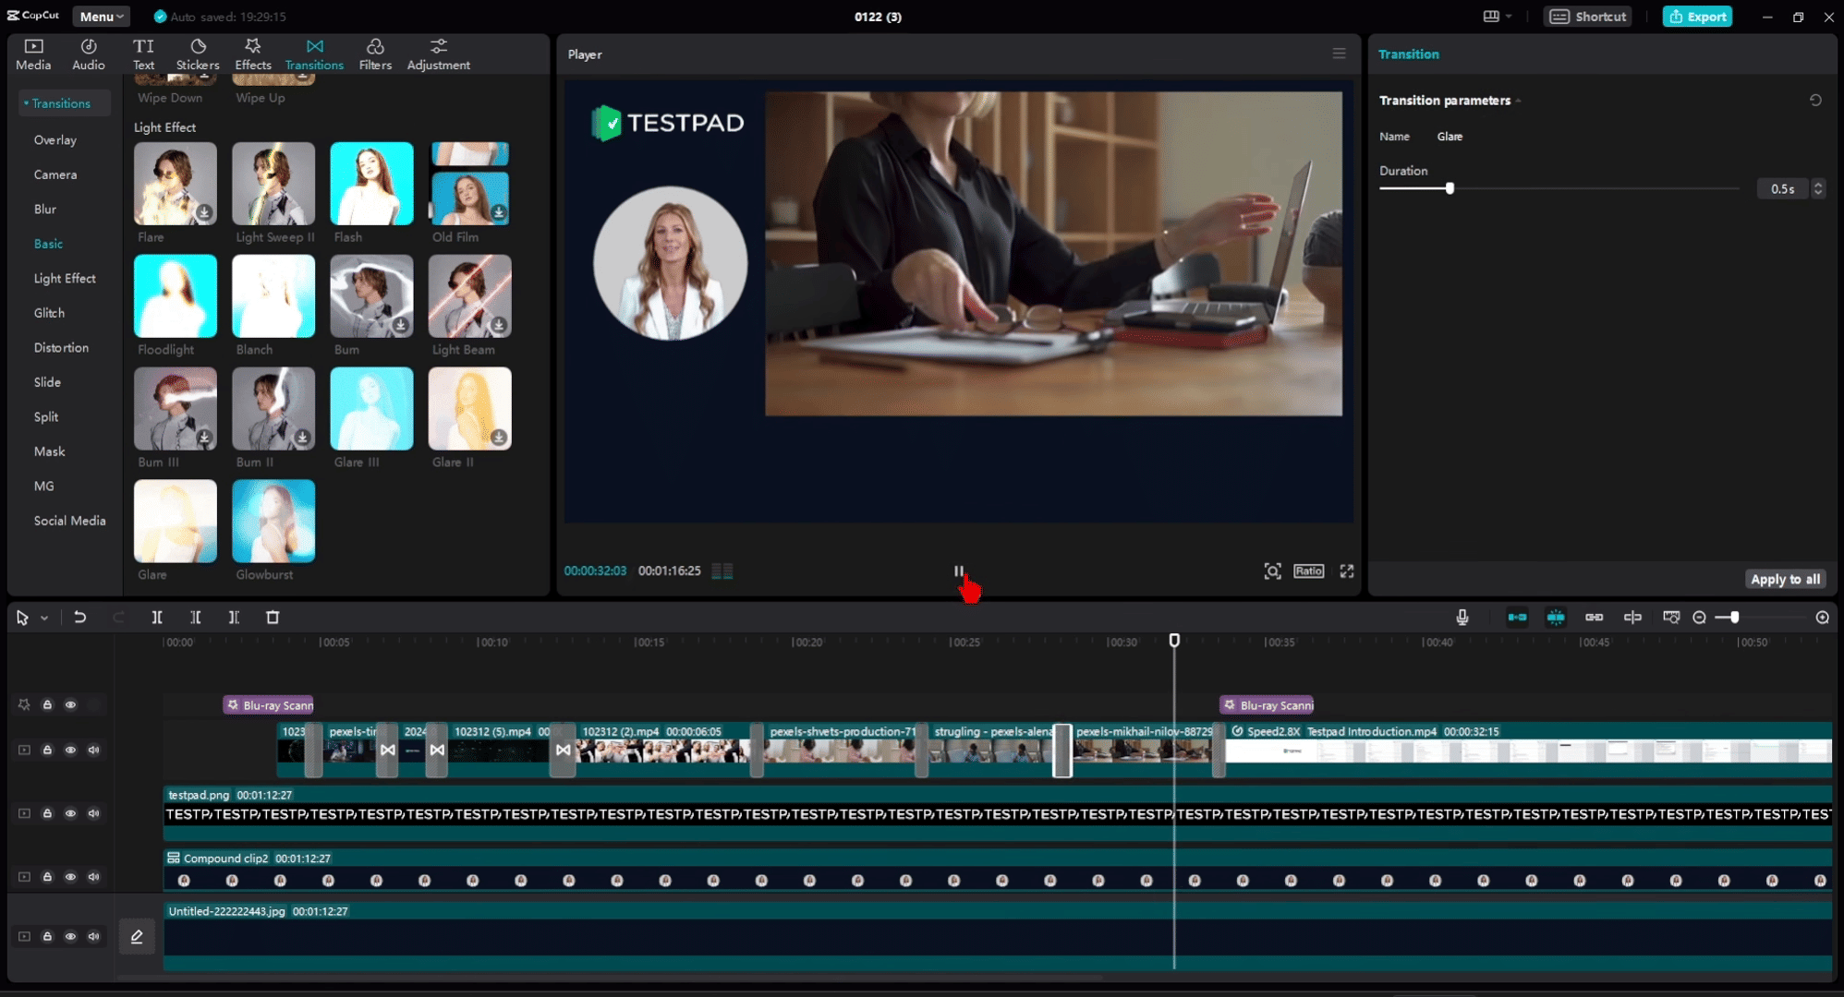The height and width of the screenshot is (997, 1844).
Task: Start voice recording with microphone icon
Action: tap(1462, 618)
